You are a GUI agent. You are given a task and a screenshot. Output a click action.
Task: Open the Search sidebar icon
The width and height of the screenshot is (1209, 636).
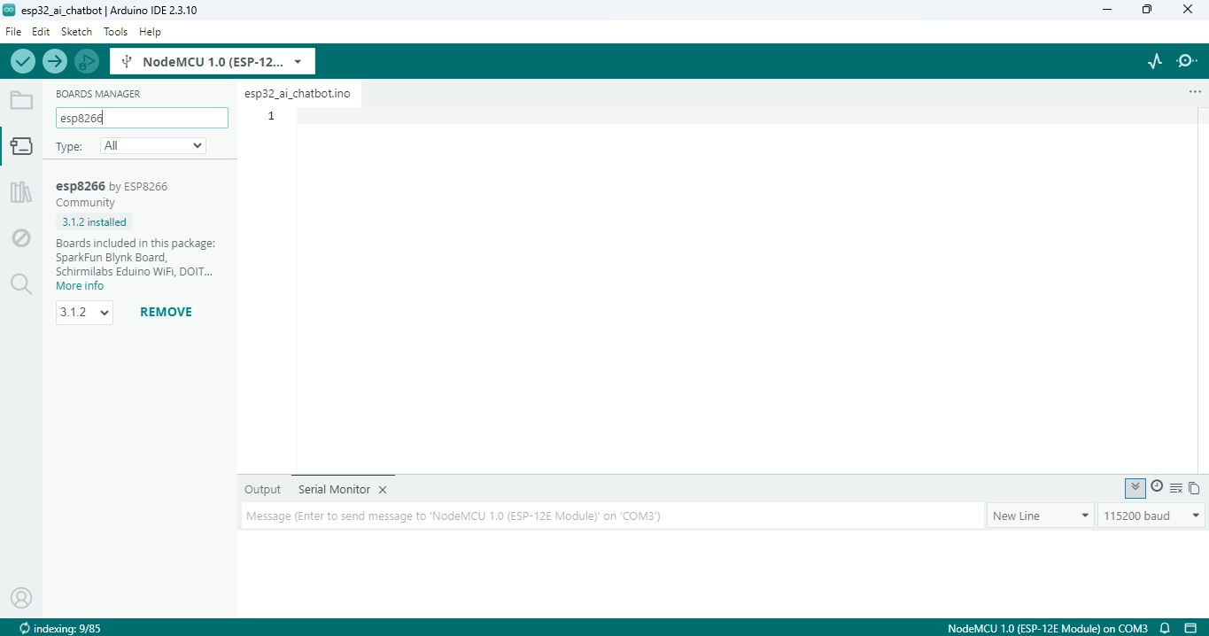(x=21, y=284)
